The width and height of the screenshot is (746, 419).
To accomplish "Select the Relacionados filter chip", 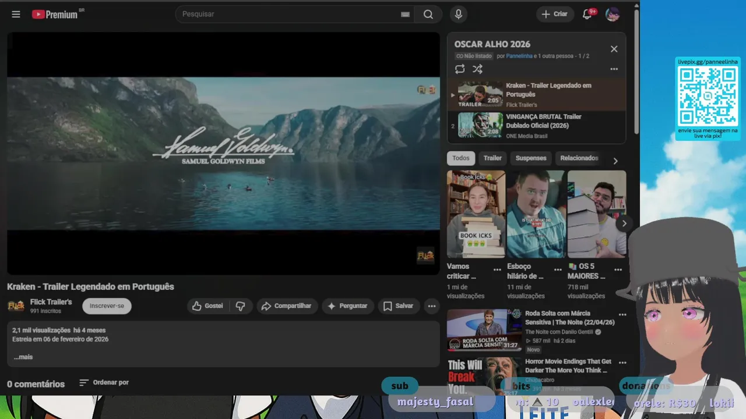I will pyautogui.click(x=579, y=158).
